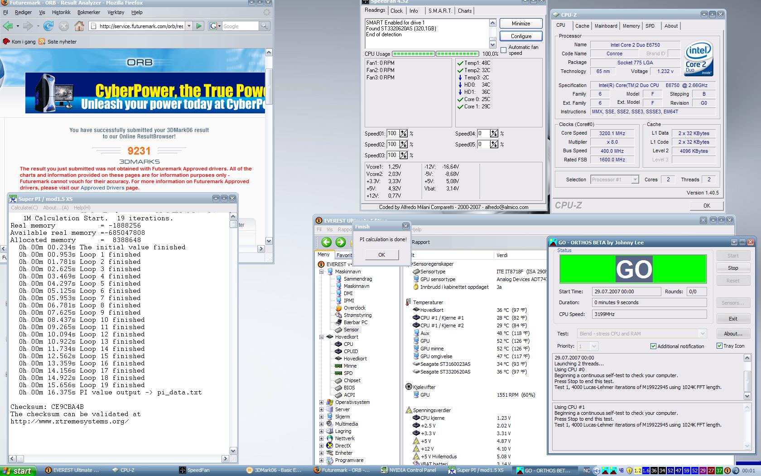
Task: Click SpeedFan Speed01 spinner icon
Action: [404, 133]
